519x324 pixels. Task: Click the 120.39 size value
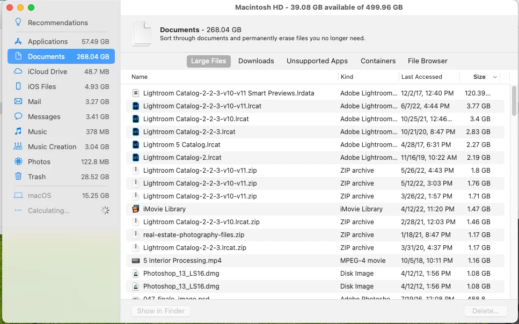point(478,93)
